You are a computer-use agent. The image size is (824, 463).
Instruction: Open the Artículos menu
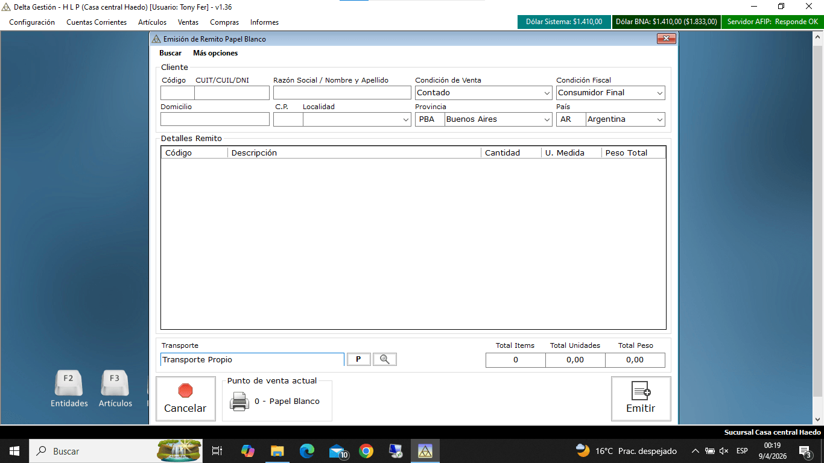[152, 22]
